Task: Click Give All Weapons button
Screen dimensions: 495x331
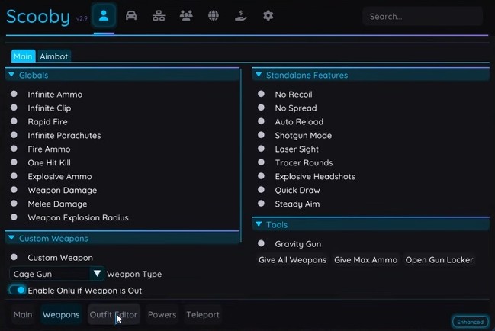Action: point(292,259)
